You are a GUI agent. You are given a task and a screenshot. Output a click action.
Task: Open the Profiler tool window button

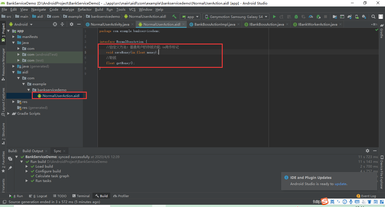pos(121,196)
